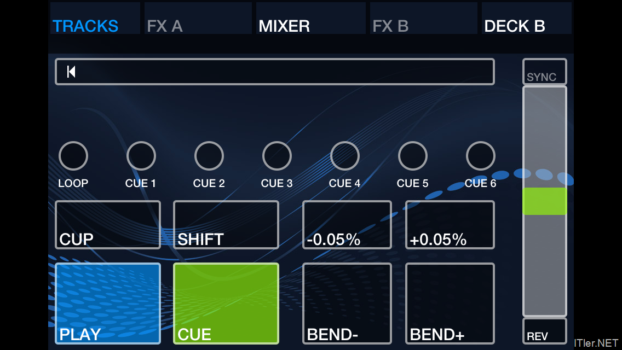Open the FX B tab
The image size is (622, 350).
point(423,18)
